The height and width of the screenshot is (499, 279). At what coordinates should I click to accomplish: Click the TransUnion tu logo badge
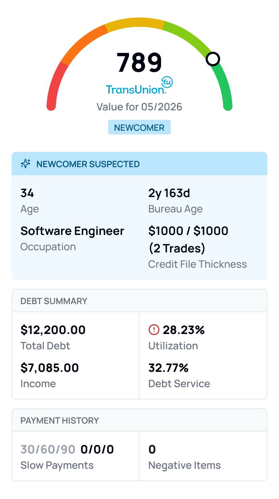(167, 82)
